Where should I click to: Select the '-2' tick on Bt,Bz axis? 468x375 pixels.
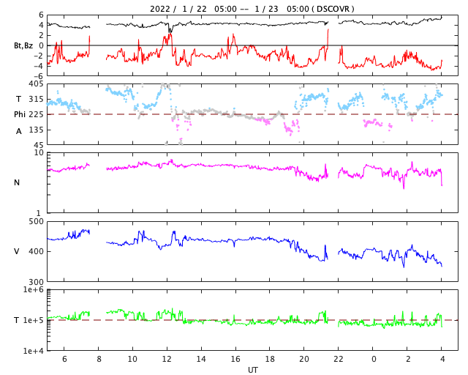tap(39, 56)
